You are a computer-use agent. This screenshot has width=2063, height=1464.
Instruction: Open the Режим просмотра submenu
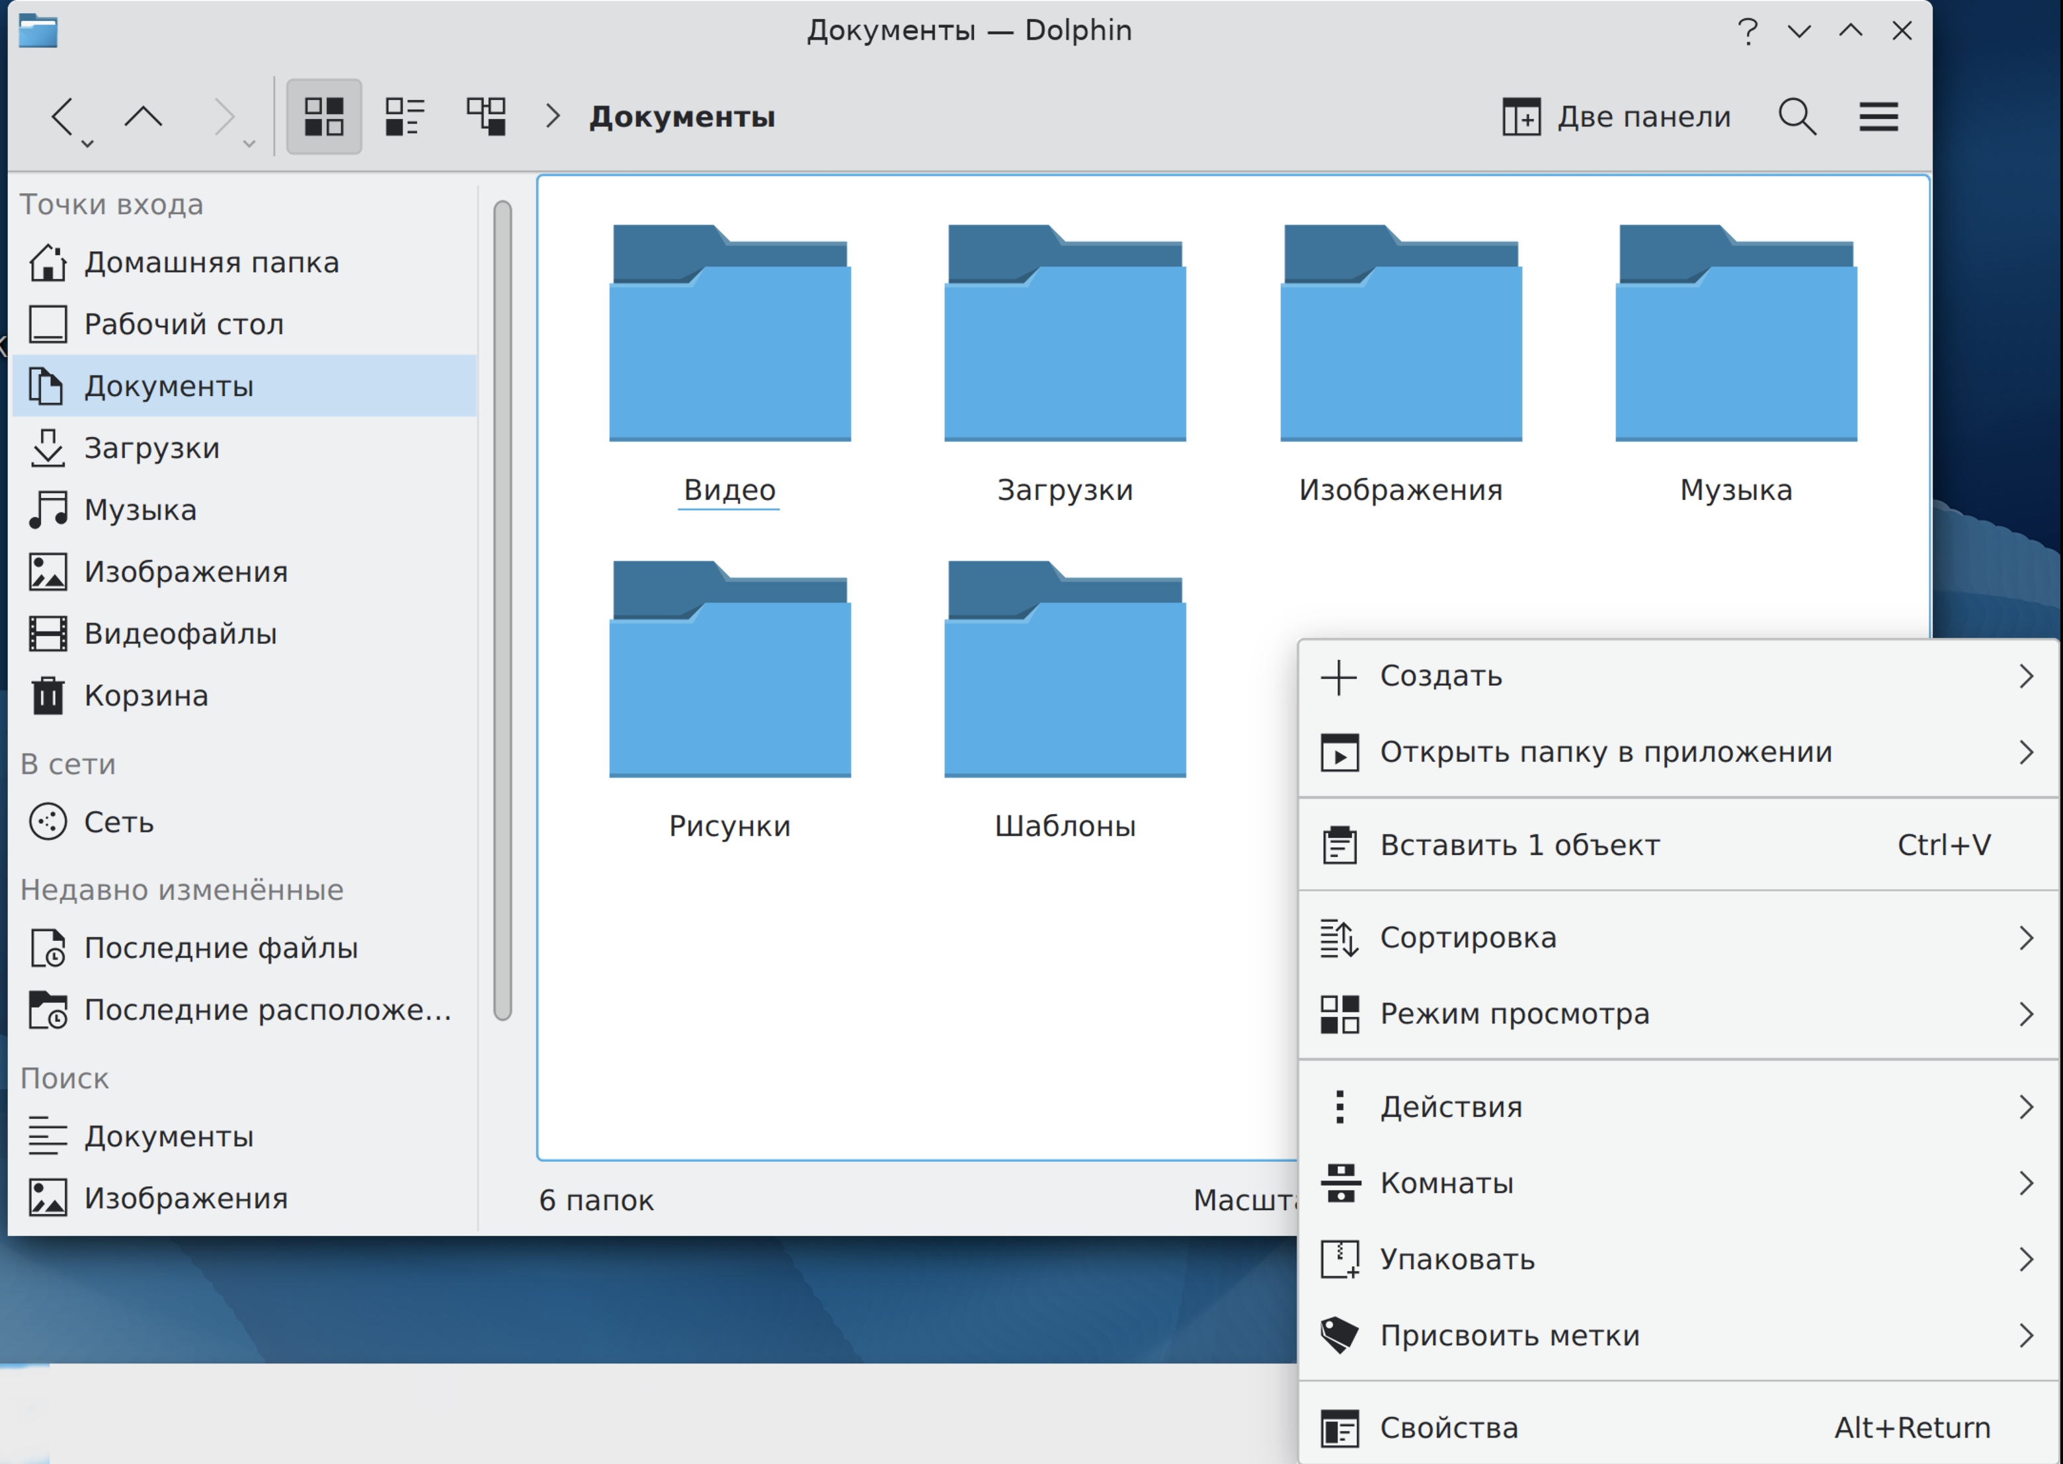[x=1678, y=1014]
